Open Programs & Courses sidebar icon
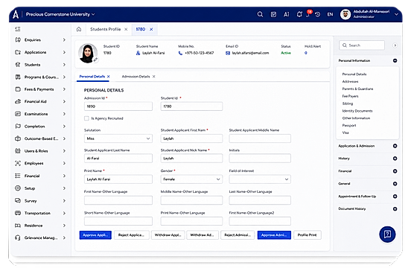Image resolution: width=411 pixels, height=274 pixels. (x=18, y=77)
